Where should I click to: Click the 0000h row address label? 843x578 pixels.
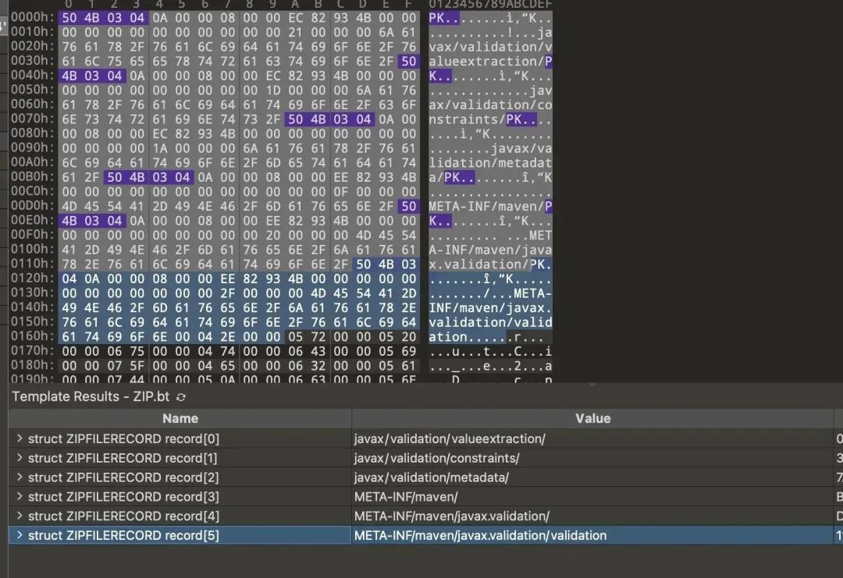32,17
